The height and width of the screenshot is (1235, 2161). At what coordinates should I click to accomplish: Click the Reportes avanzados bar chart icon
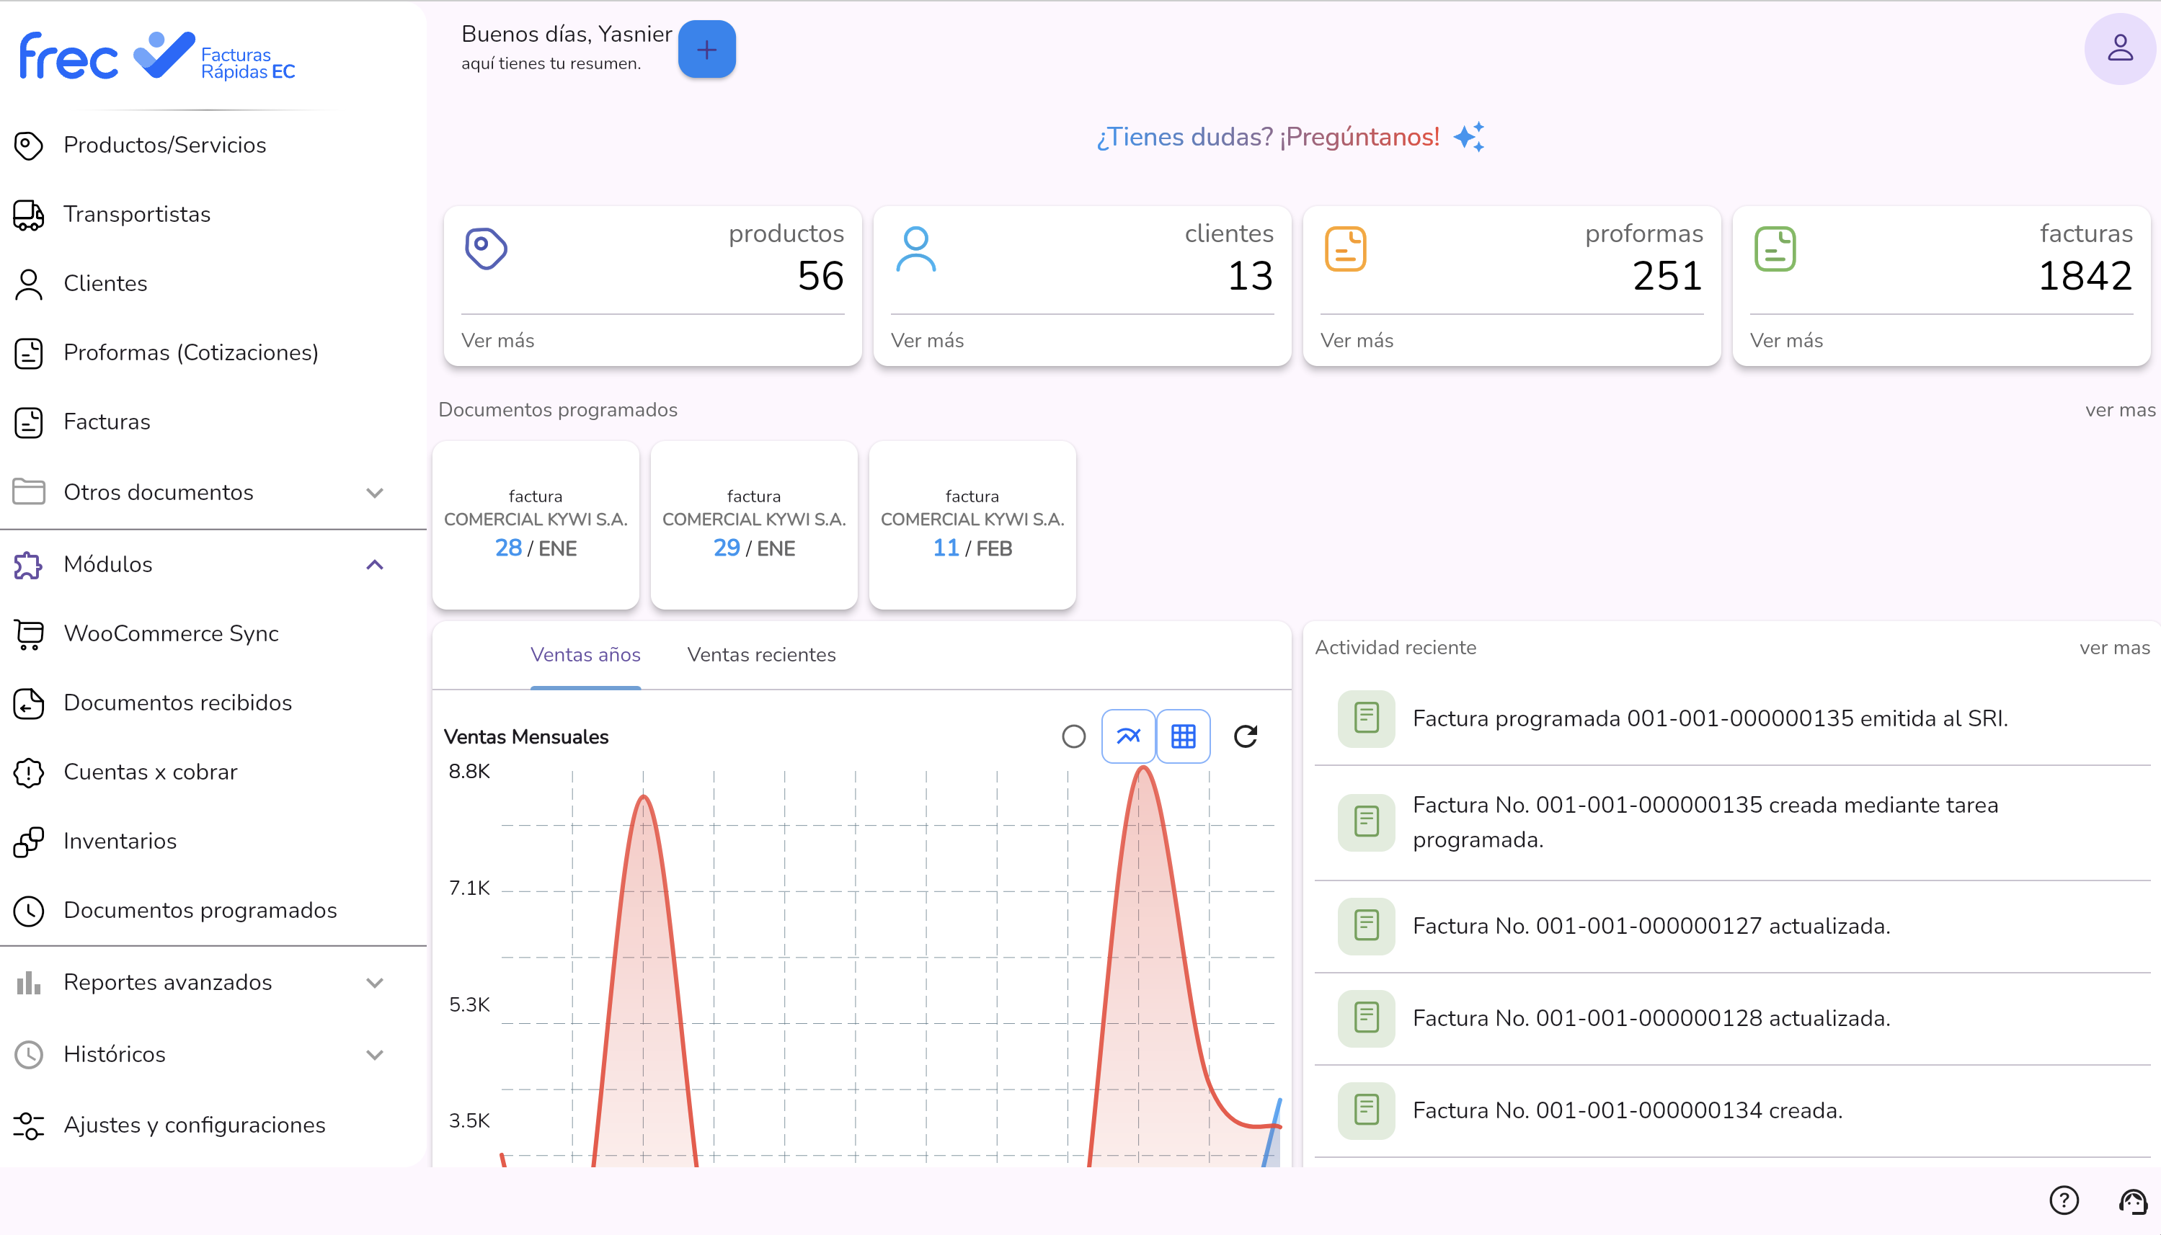(29, 982)
